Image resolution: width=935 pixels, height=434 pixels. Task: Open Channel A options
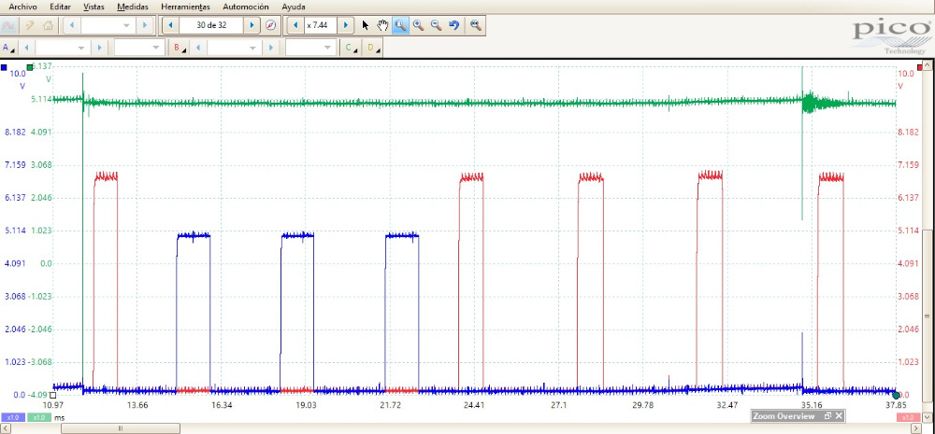point(8,48)
